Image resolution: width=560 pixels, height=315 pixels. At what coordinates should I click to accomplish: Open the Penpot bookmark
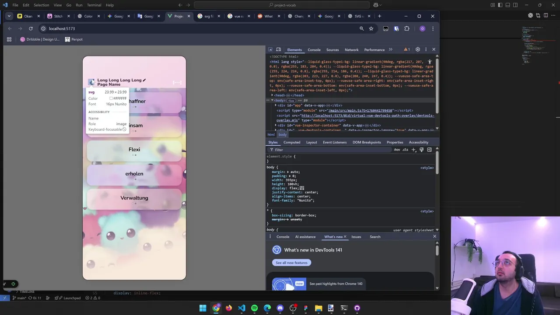click(74, 39)
